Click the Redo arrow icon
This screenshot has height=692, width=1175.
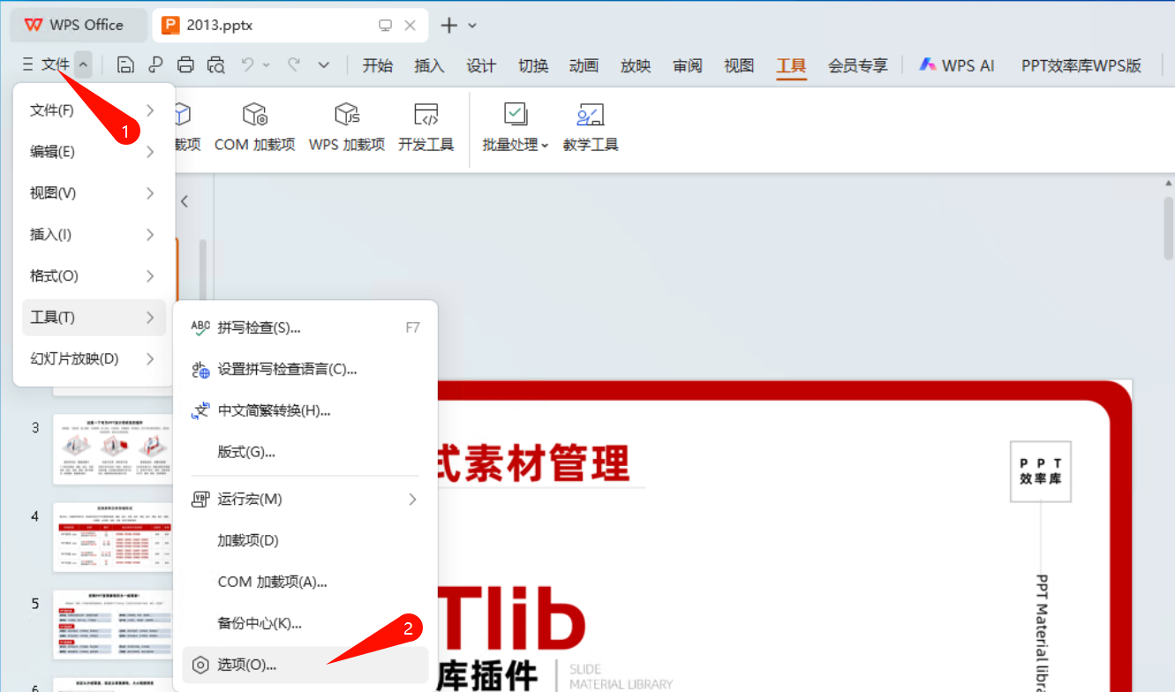point(294,64)
